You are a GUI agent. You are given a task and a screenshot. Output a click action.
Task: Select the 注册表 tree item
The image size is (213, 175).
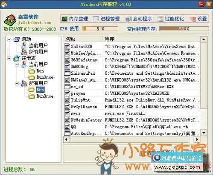coord(29,58)
